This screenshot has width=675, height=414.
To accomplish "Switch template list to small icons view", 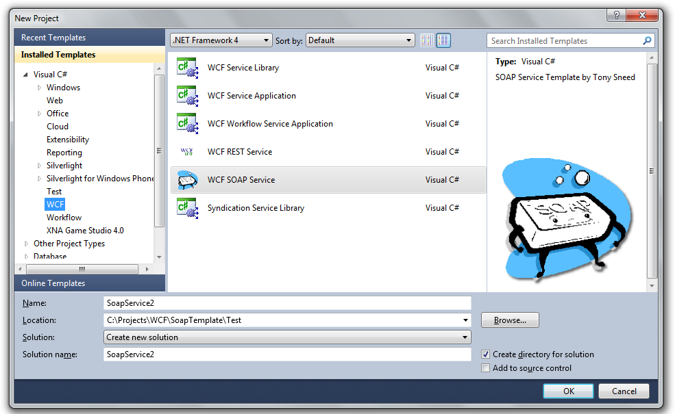I will coord(426,40).
